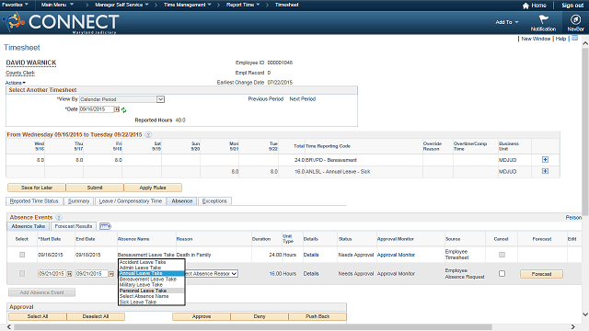Tick Select checkbox for Bereavement Leave row

click(x=22, y=255)
